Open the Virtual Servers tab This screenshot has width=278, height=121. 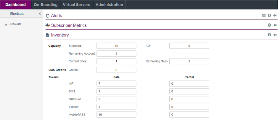pyautogui.click(x=76, y=5)
